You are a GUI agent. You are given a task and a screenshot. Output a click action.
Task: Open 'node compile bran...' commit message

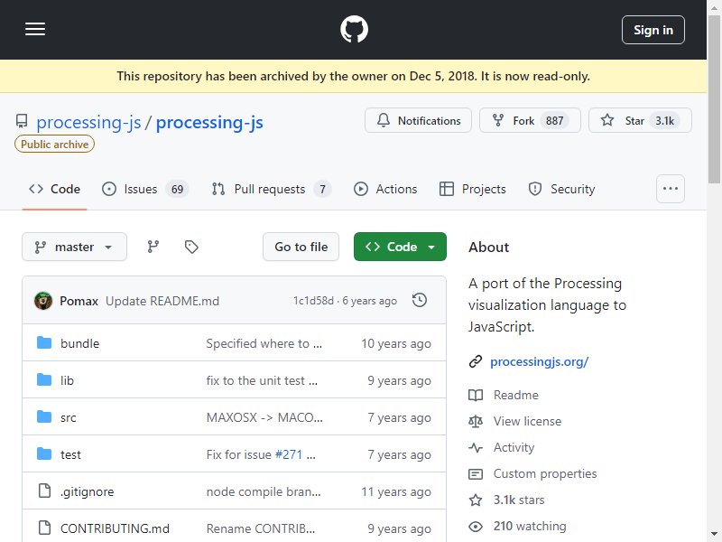point(264,491)
